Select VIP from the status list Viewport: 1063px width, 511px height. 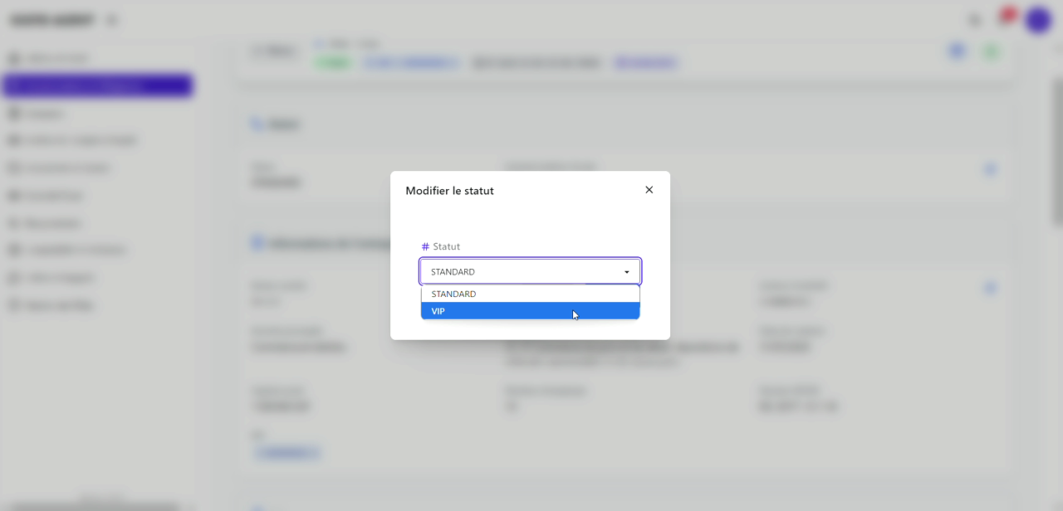530,311
